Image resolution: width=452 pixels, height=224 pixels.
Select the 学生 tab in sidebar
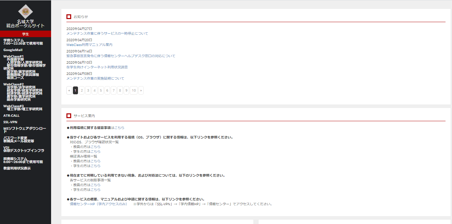(x=26, y=34)
